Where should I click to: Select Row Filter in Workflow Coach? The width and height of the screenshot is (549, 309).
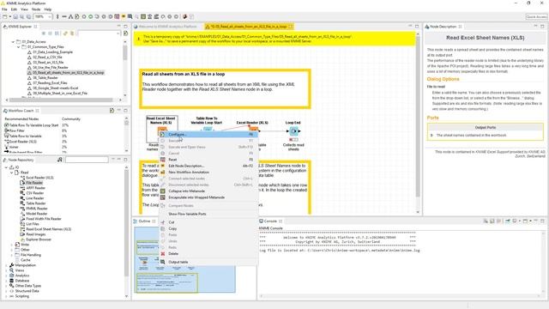tap(15, 130)
